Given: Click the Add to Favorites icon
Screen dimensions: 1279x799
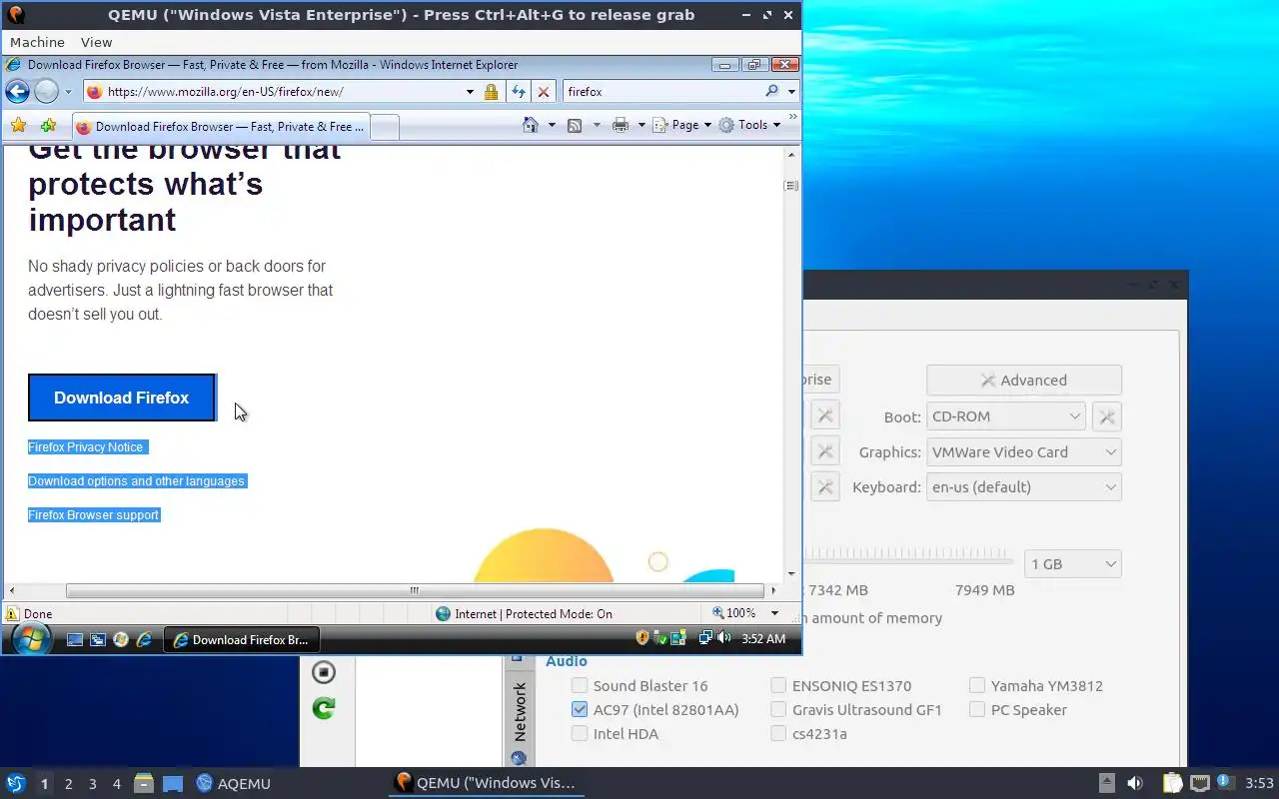Looking at the screenshot, I should (x=48, y=126).
